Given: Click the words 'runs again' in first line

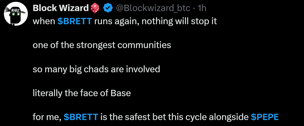Looking at the screenshot, I should tap(117, 22).
